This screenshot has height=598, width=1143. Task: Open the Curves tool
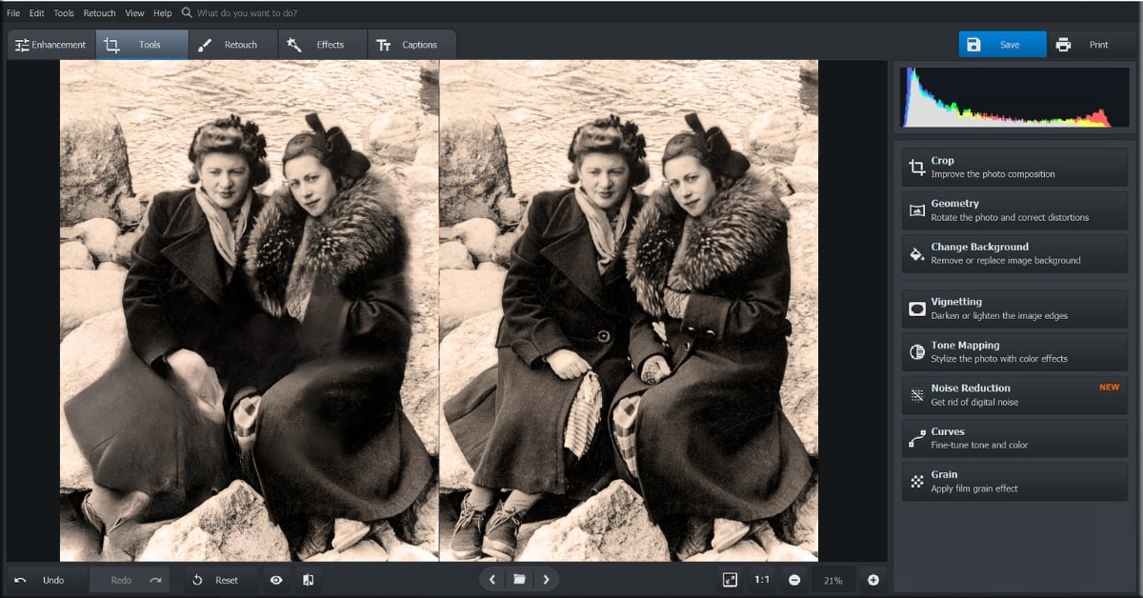point(1014,438)
